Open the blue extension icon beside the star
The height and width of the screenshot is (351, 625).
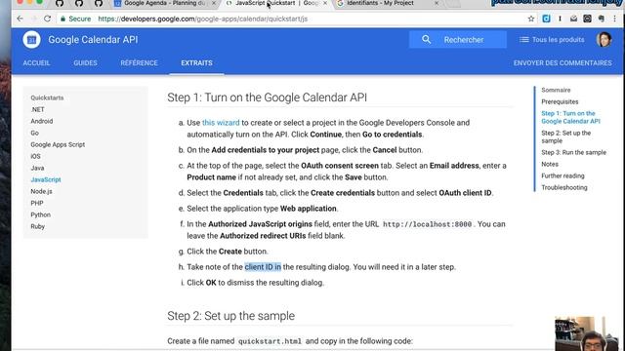pos(546,19)
